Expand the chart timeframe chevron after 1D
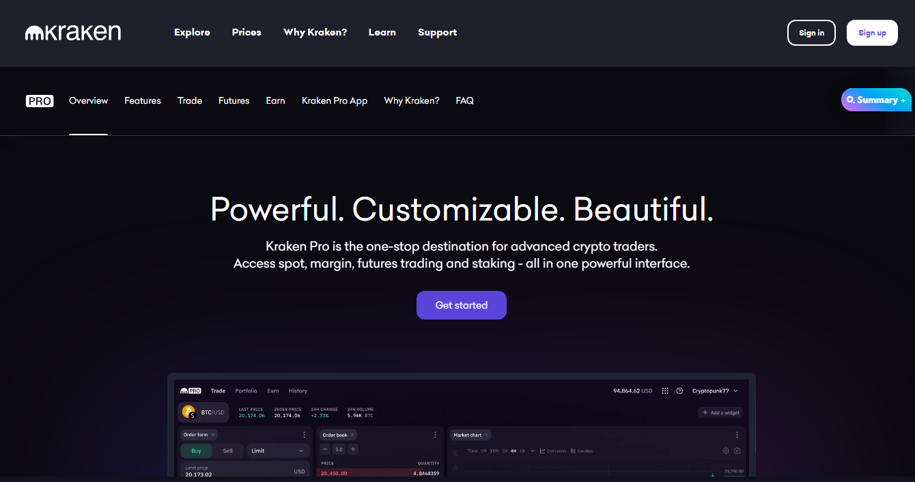The width and height of the screenshot is (915, 482). (533, 451)
